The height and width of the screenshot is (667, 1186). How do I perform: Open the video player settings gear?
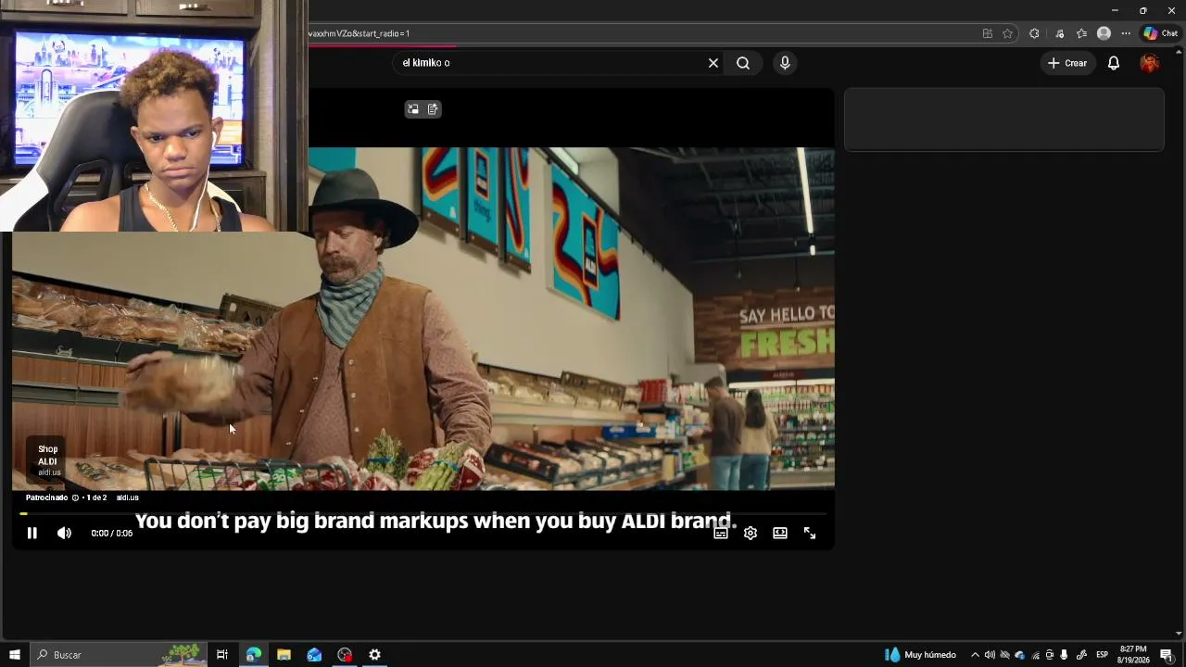point(751,533)
